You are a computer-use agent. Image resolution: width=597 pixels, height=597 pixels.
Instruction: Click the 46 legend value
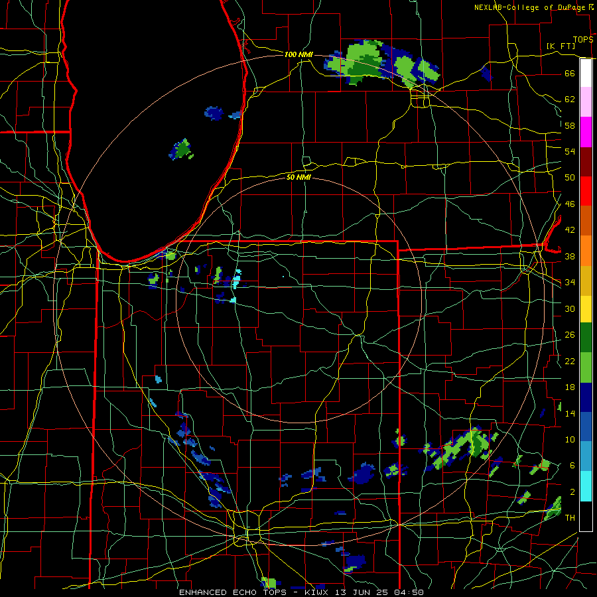(570, 204)
